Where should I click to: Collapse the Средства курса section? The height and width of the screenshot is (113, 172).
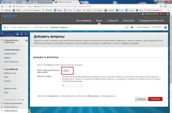pos(2,111)
